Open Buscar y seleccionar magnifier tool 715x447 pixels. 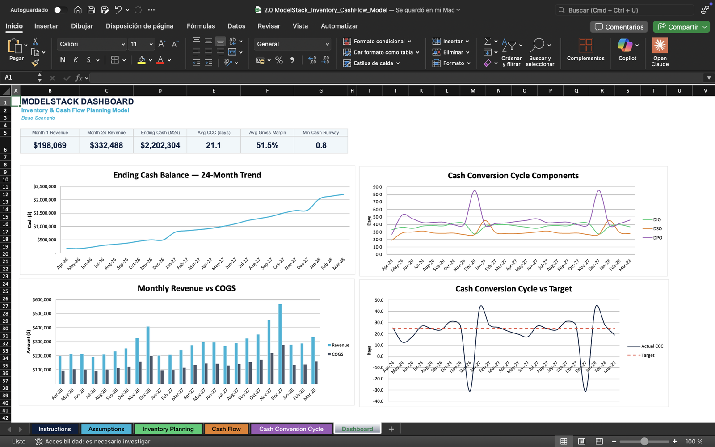coord(537,45)
